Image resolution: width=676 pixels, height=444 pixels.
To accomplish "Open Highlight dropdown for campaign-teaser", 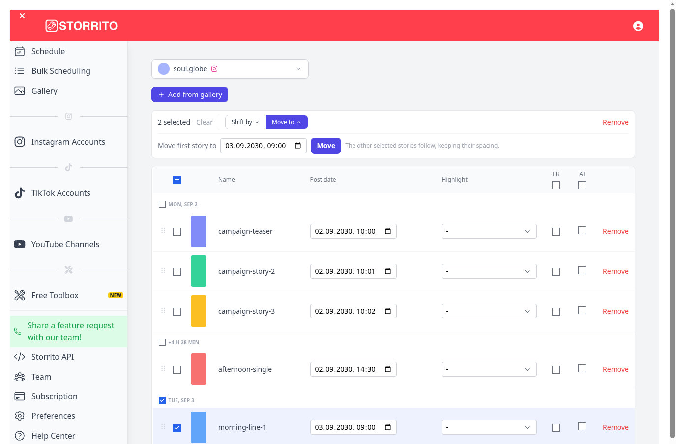I will [489, 231].
